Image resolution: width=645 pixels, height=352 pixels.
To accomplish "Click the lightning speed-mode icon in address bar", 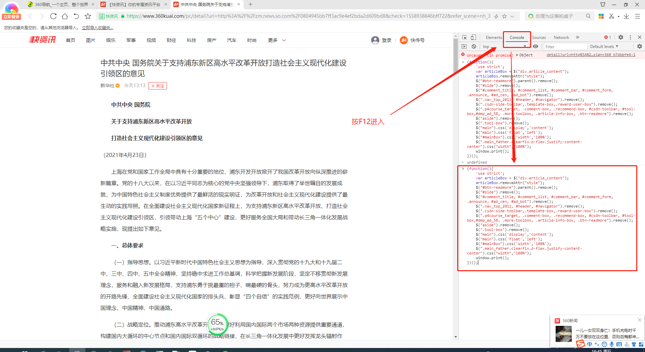I will coord(496,16).
